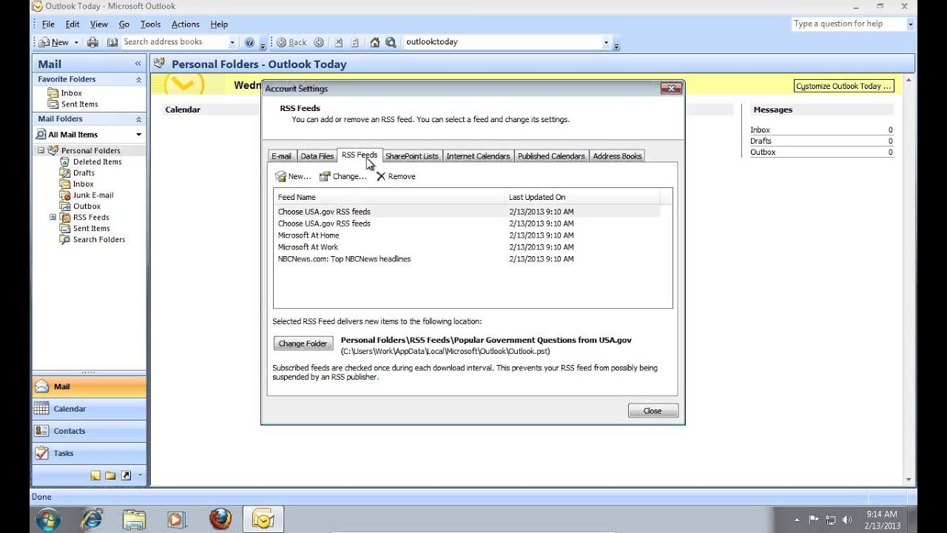This screenshot has height=533, width=947.
Task: Collapse the Favorite Folders section
Action: tap(138, 79)
